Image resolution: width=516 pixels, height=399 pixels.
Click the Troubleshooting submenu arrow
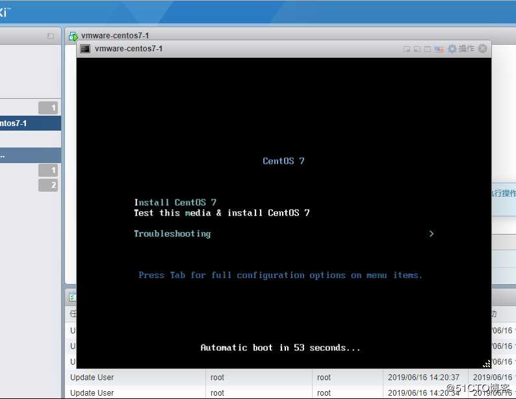pos(432,233)
